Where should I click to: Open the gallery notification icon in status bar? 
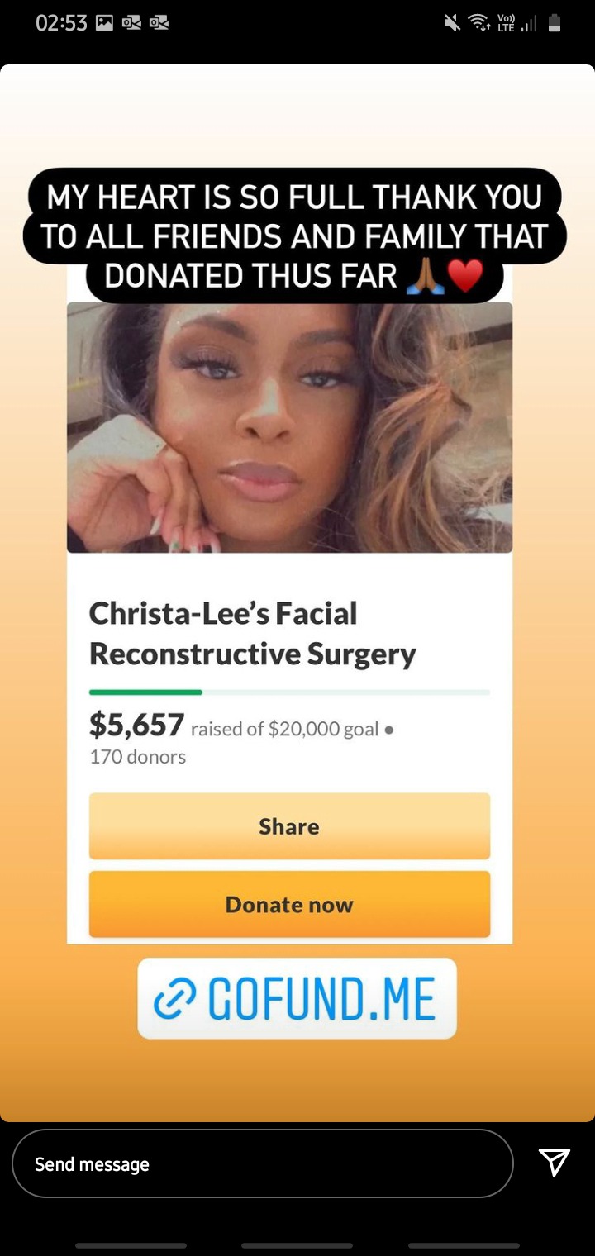click(x=104, y=23)
